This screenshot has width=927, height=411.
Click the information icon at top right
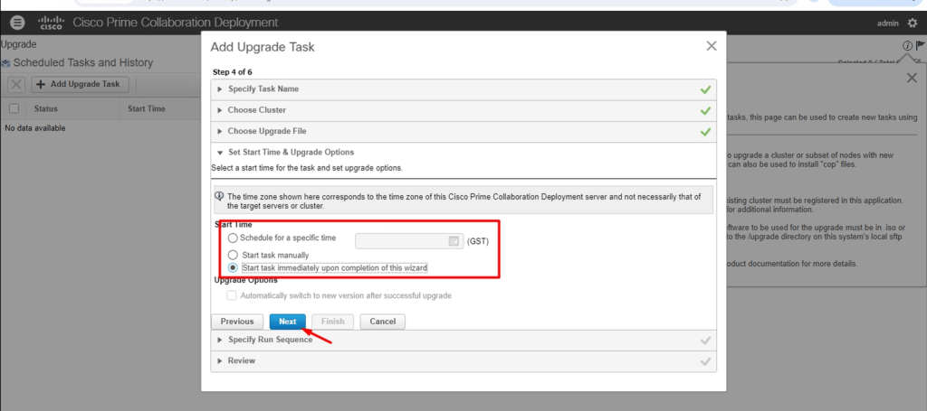point(907,46)
